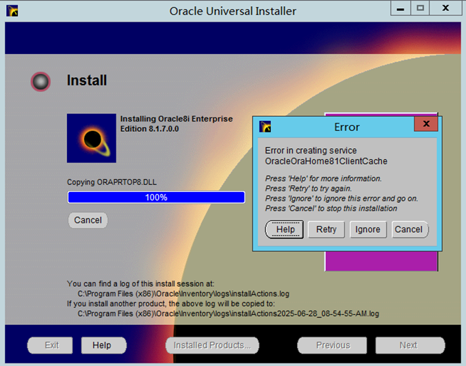Click 'You can find a log' sentence
The height and width of the screenshot is (366, 466).
140,284
